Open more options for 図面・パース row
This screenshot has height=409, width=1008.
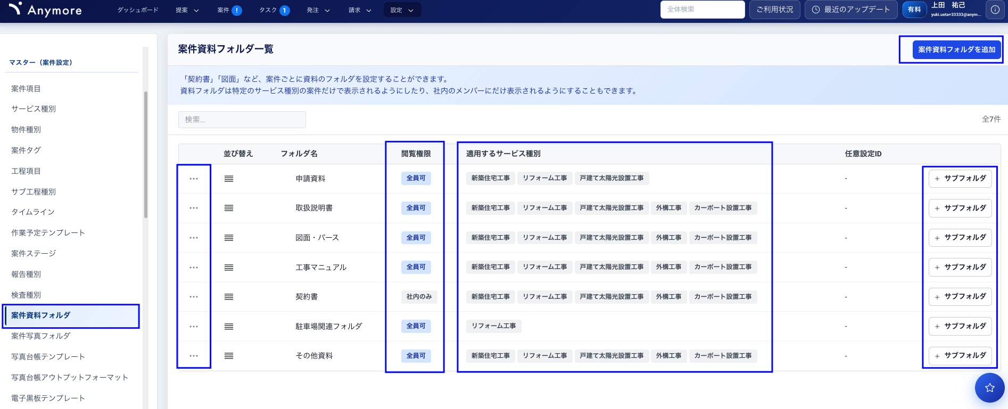194,238
